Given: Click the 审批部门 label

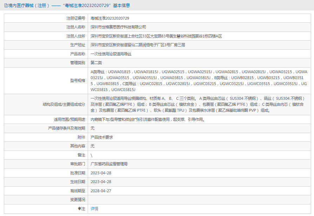Looking at the screenshot, I should (x=78, y=164).
